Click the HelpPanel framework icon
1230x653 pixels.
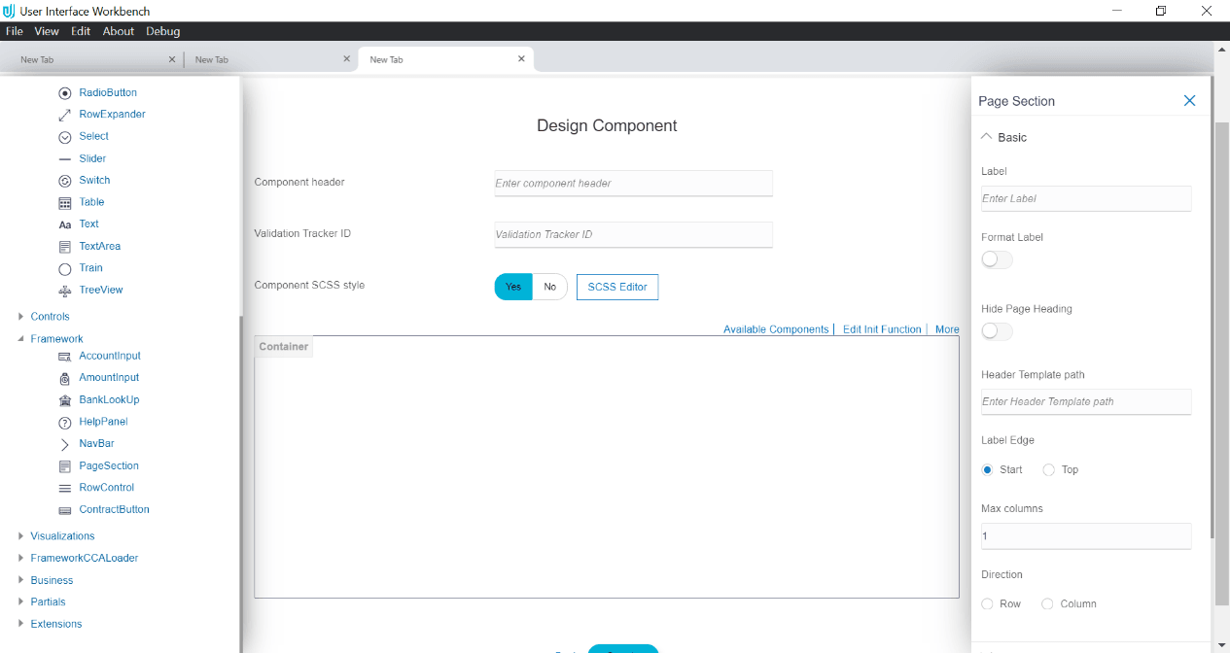63,421
